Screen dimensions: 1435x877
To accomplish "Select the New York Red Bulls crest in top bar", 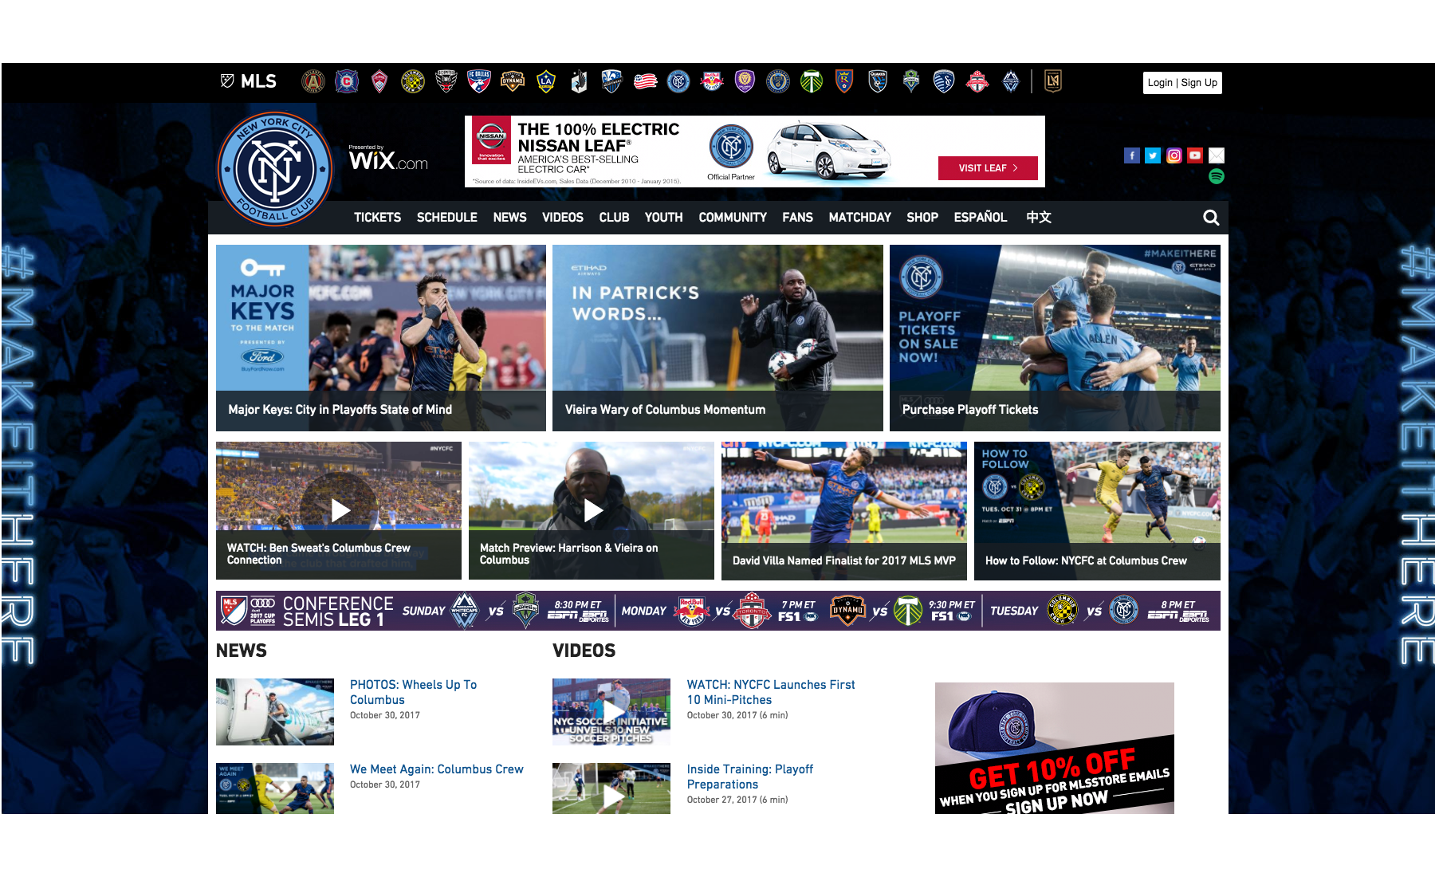I will [x=712, y=81].
